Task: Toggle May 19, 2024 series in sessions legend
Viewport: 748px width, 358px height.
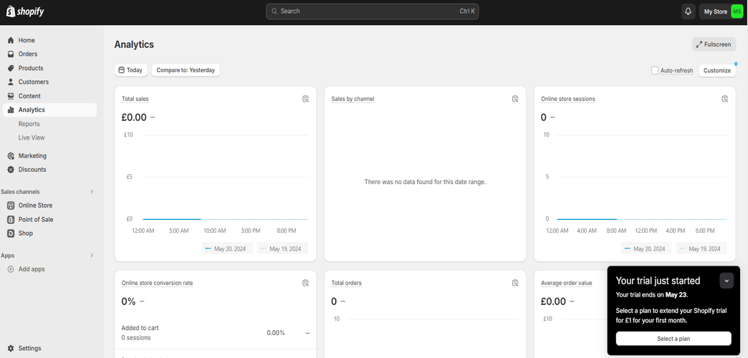Action: [x=701, y=249]
